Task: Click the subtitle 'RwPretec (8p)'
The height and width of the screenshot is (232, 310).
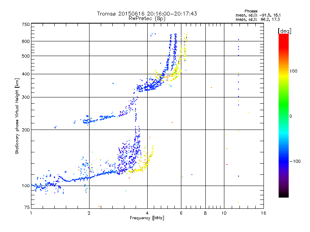Action: [x=147, y=19]
